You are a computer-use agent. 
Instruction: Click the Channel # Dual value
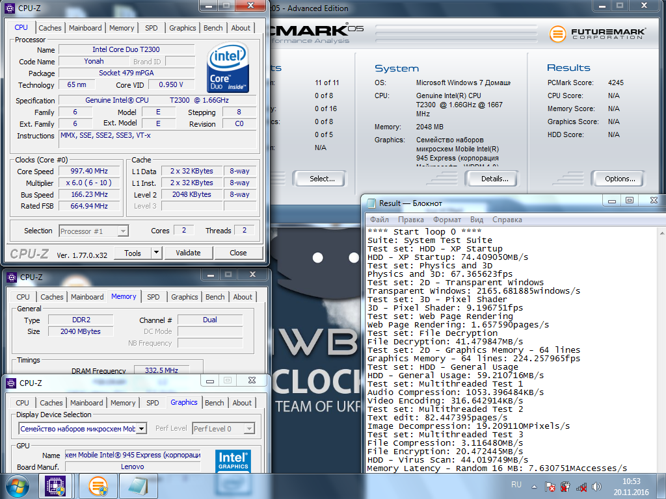(210, 320)
